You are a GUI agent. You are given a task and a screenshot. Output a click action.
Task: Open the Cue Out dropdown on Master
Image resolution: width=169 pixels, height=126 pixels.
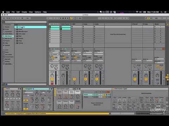[159, 59]
